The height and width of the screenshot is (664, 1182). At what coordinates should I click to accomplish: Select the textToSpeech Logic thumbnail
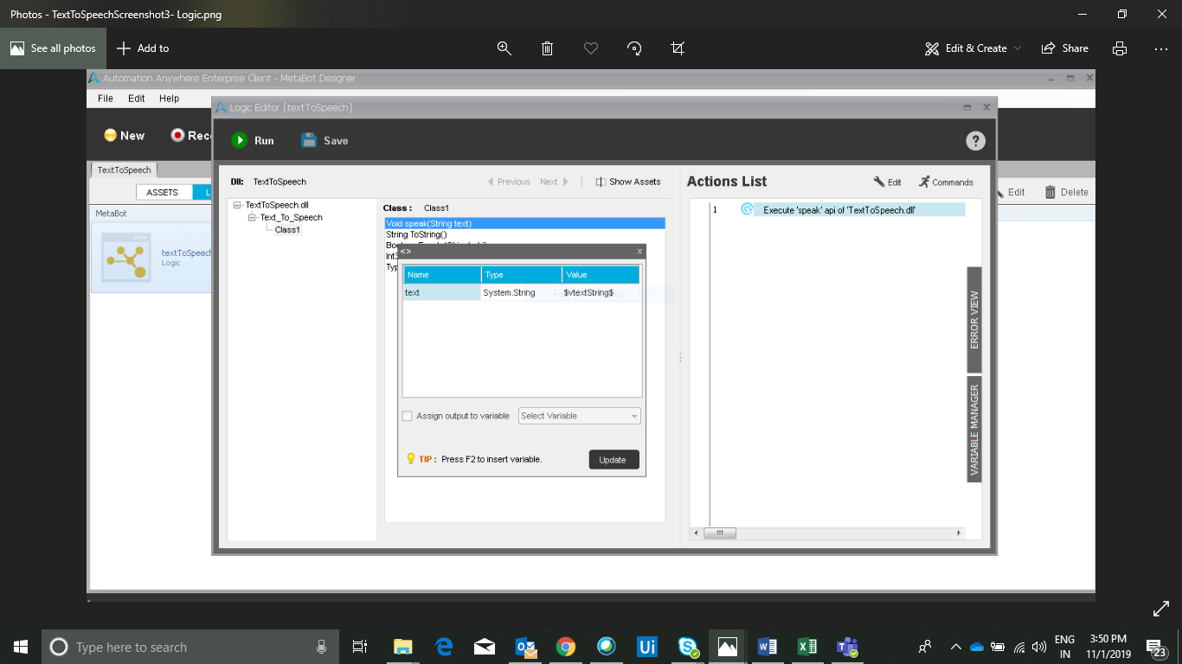[125, 257]
